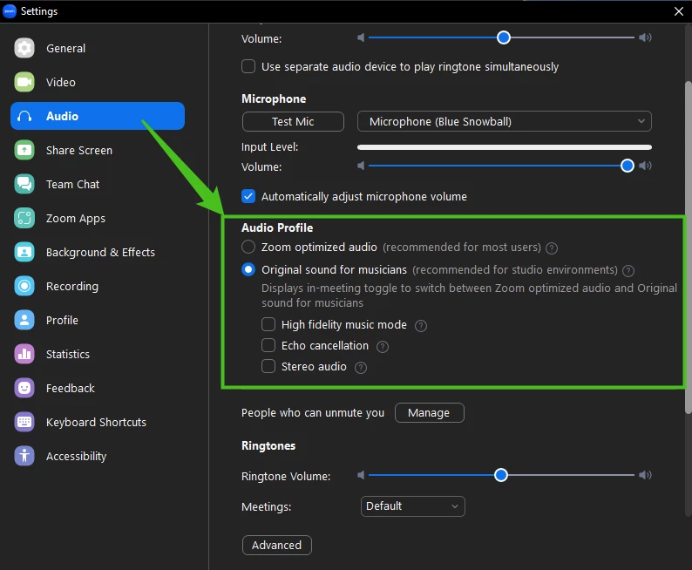Image resolution: width=692 pixels, height=570 pixels.
Task: Open Profile settings tab
Action: pyautogui.click(x=98, y=320)
